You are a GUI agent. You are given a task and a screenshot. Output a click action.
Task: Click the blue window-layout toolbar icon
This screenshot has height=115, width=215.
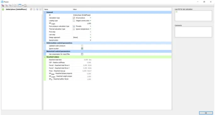coord(20,5)
